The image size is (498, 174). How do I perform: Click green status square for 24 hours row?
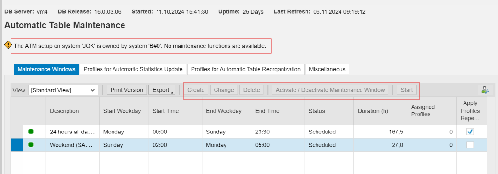coord(31,132)
